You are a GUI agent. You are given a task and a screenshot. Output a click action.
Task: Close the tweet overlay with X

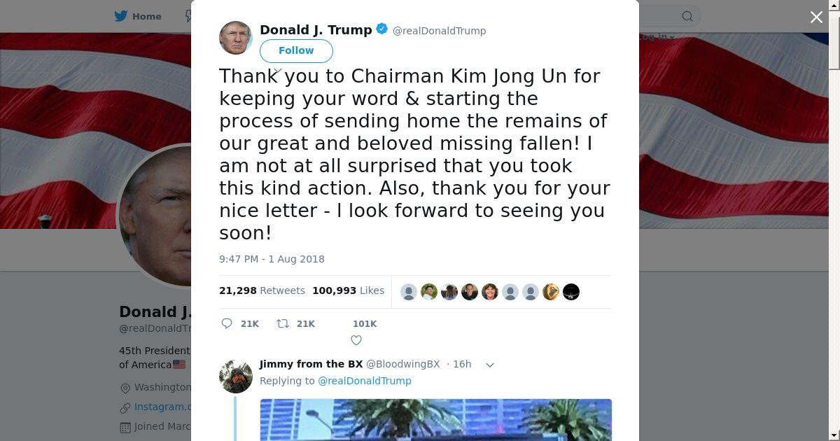click(x=816, y=17)
